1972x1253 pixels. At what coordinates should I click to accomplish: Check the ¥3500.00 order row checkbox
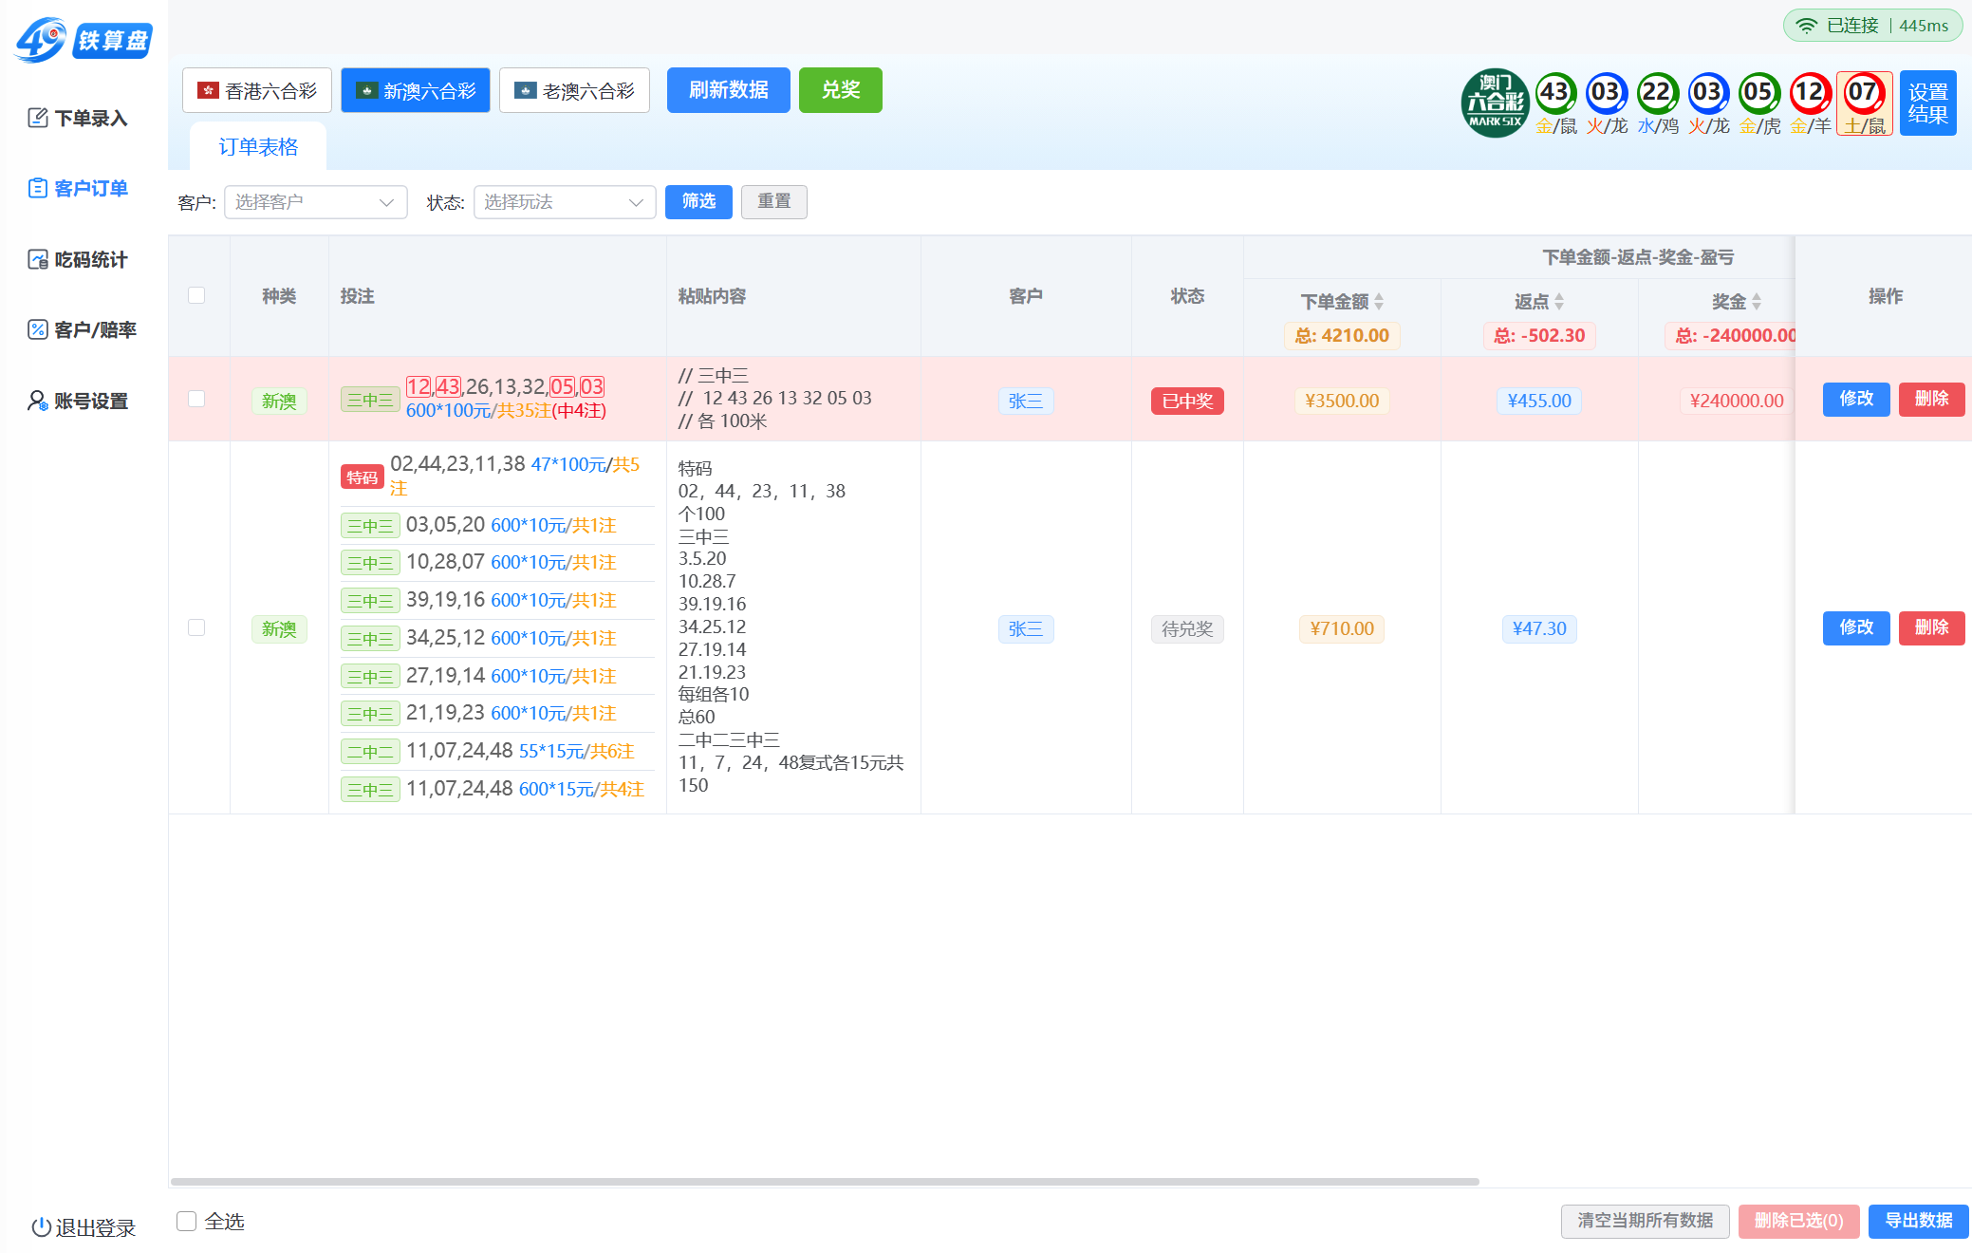click(196, 399)
